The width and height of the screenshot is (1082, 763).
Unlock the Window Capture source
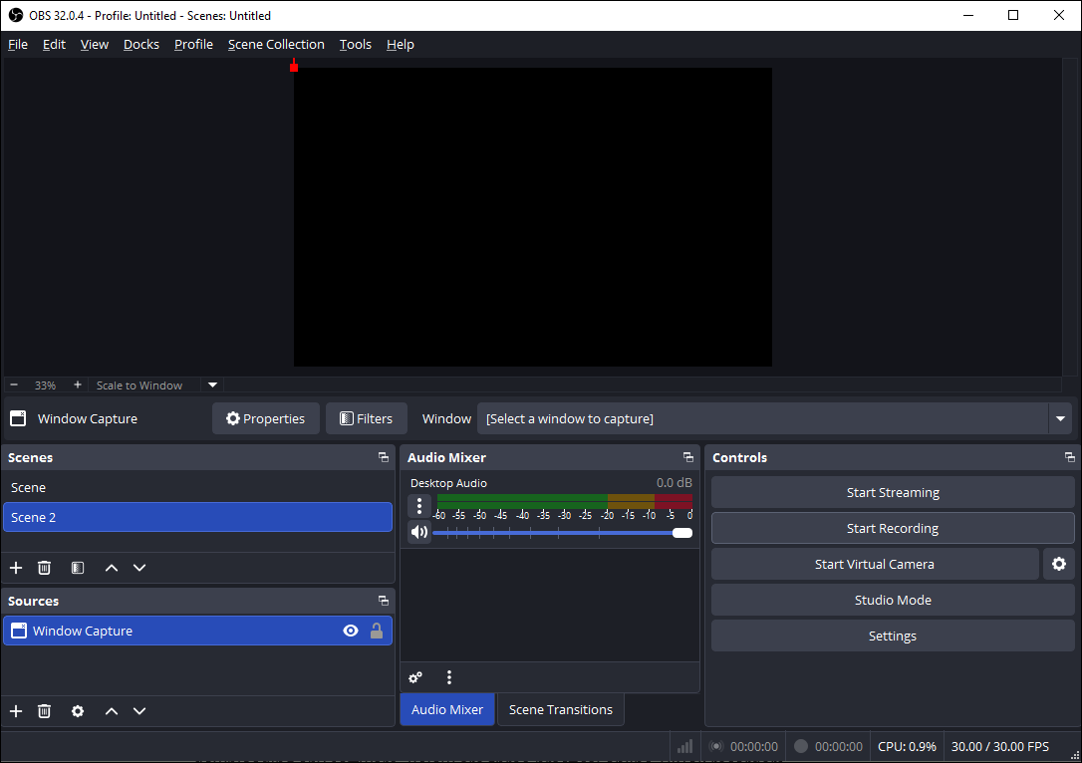click(377, 630)
